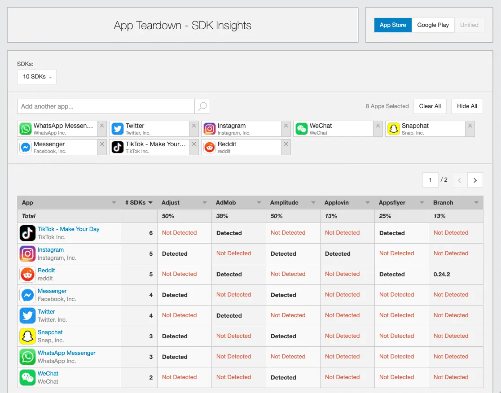Viewport: 501px width, 393px height.
Task: Go to previous page arrow
Action: [459, 180]
